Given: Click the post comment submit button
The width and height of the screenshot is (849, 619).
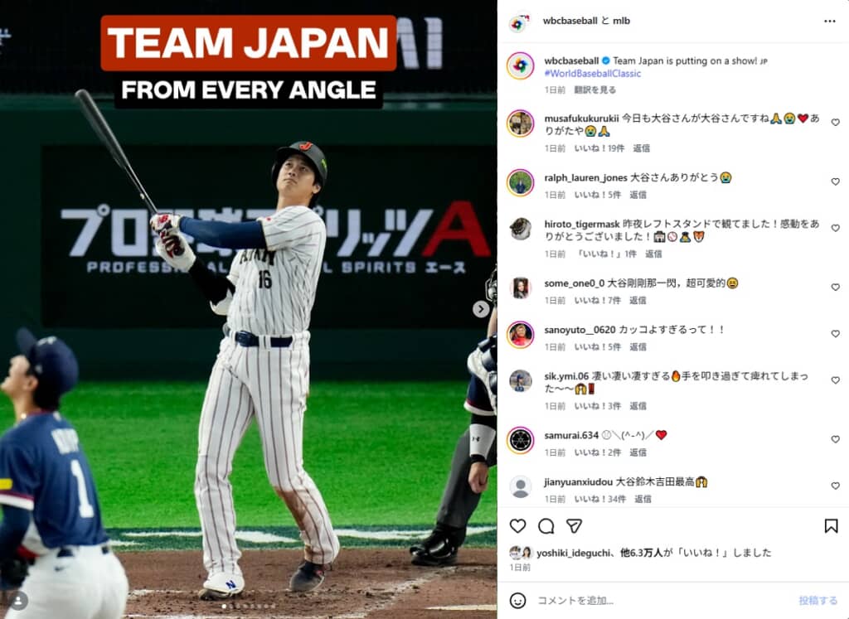Looking at the screenshot, I should click(817, 600).
